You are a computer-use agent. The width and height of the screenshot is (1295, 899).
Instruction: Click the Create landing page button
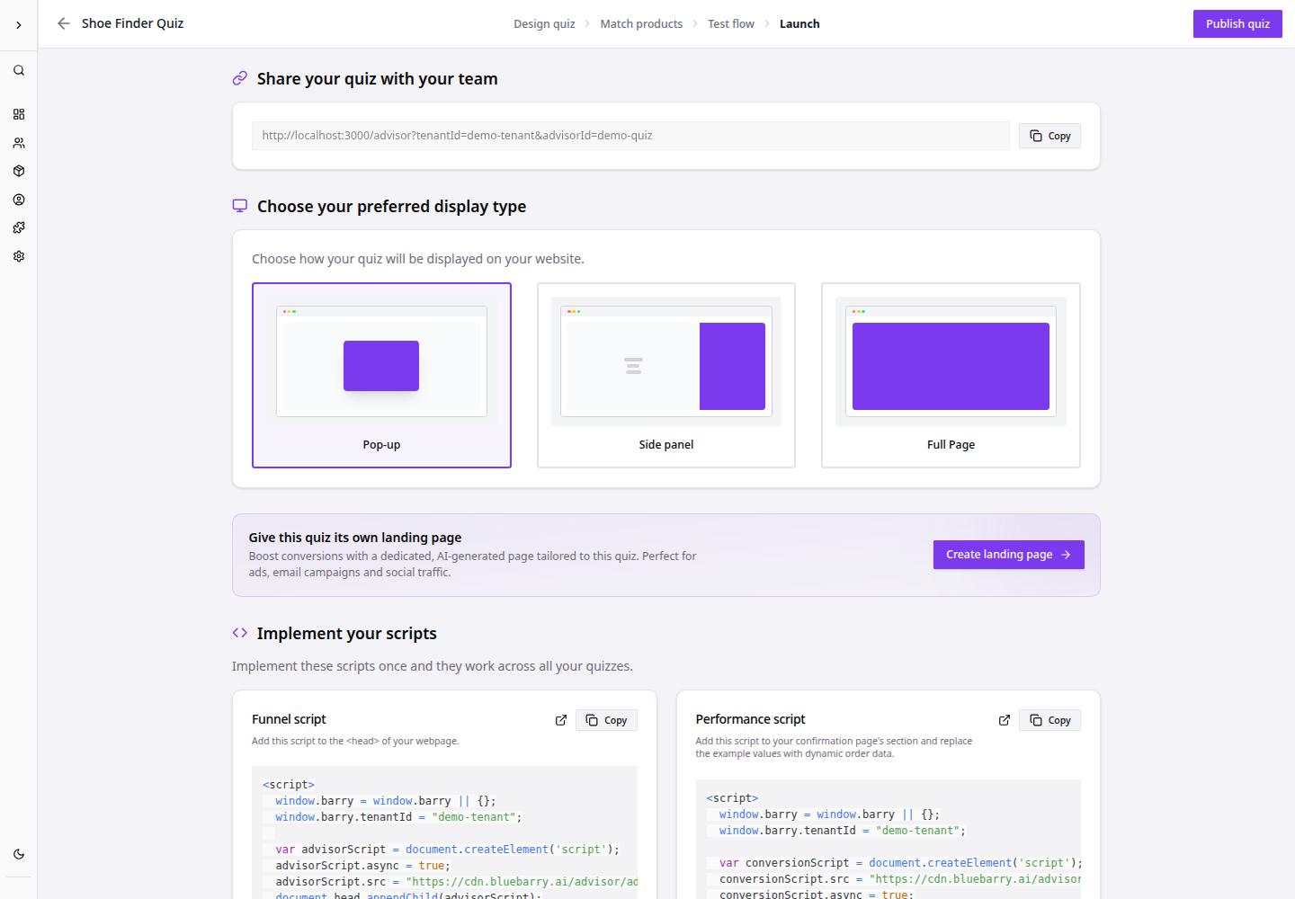pyautogui.click(x=1009, y=555)
